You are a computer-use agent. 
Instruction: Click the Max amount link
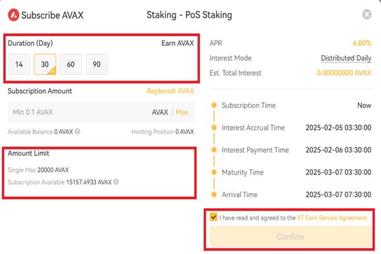182,112
